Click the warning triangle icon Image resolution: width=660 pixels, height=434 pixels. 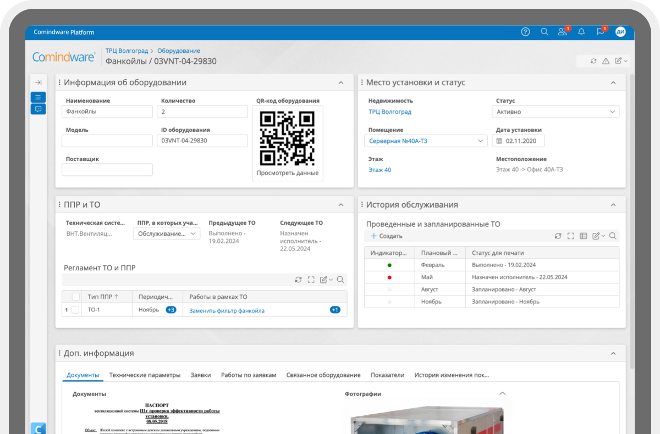click(x=606, y=61)
